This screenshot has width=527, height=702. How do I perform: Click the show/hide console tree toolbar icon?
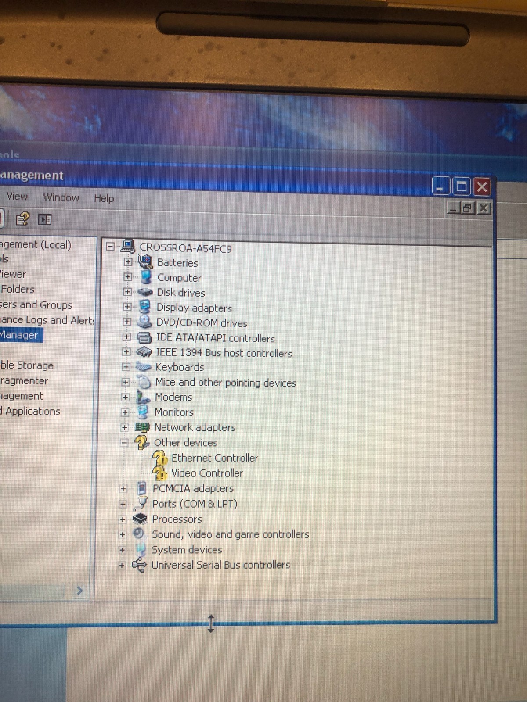click(45, 219)
